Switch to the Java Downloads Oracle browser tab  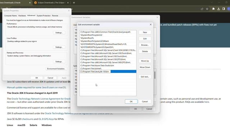[15, 3]
